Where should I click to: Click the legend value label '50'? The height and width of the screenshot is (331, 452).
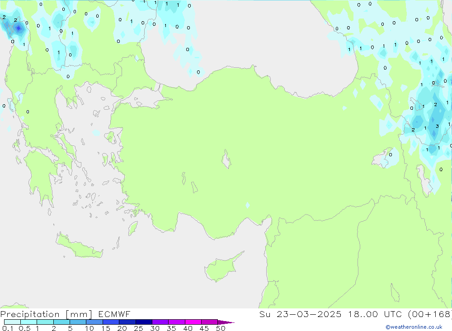point(221,328)
